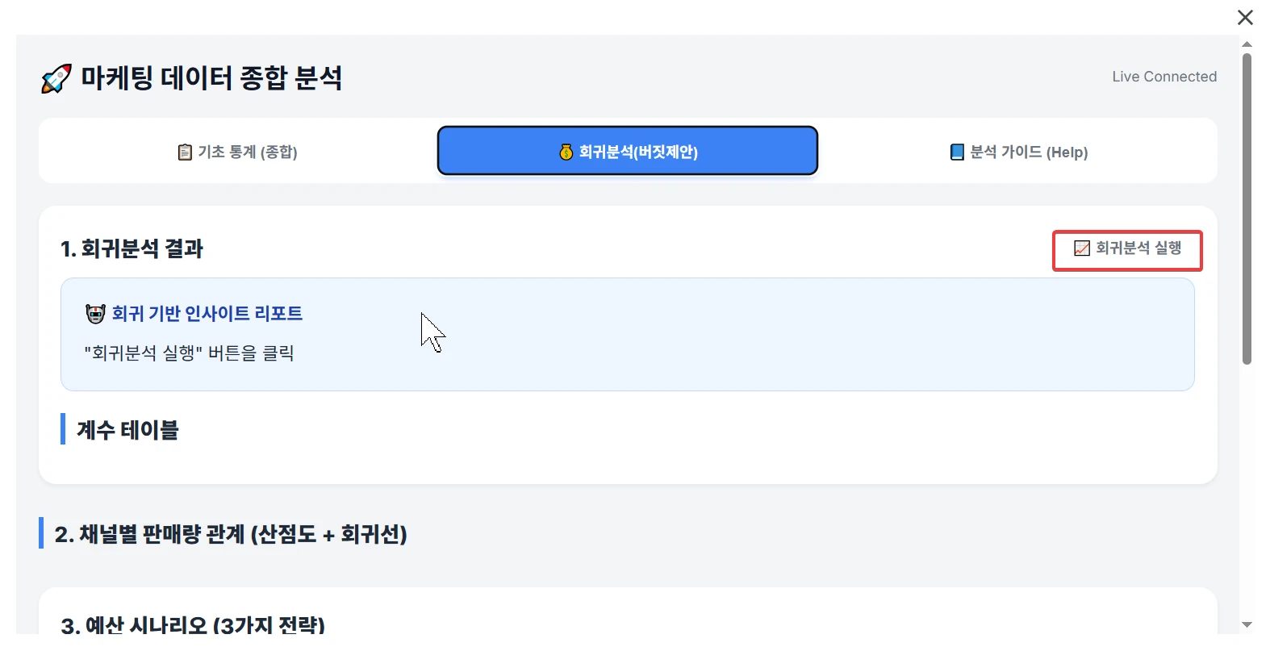This screenshot has height=647, width=1270.
Task: Click the 3. 예산 시나리오 section heading
Action: 193,624
